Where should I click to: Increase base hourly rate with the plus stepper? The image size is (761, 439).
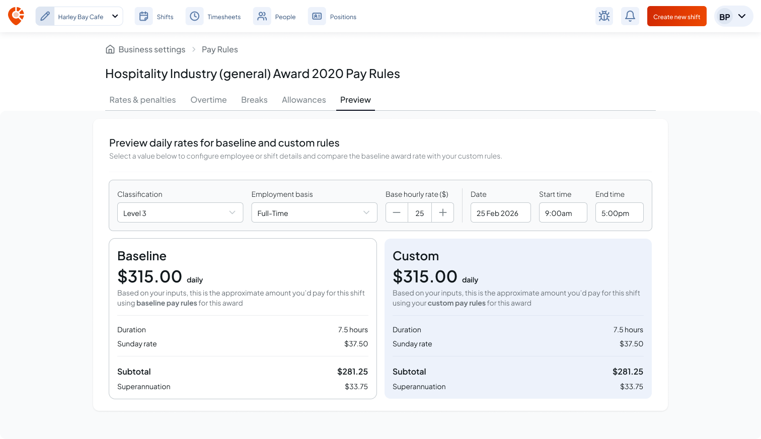[x=442, y=212]
